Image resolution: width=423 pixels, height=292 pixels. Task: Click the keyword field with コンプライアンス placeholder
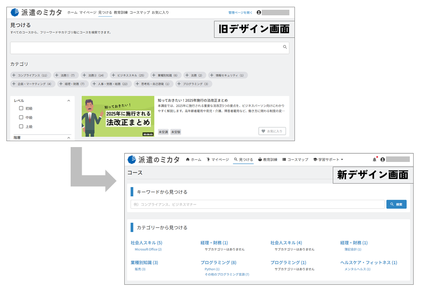coord(257,204)
